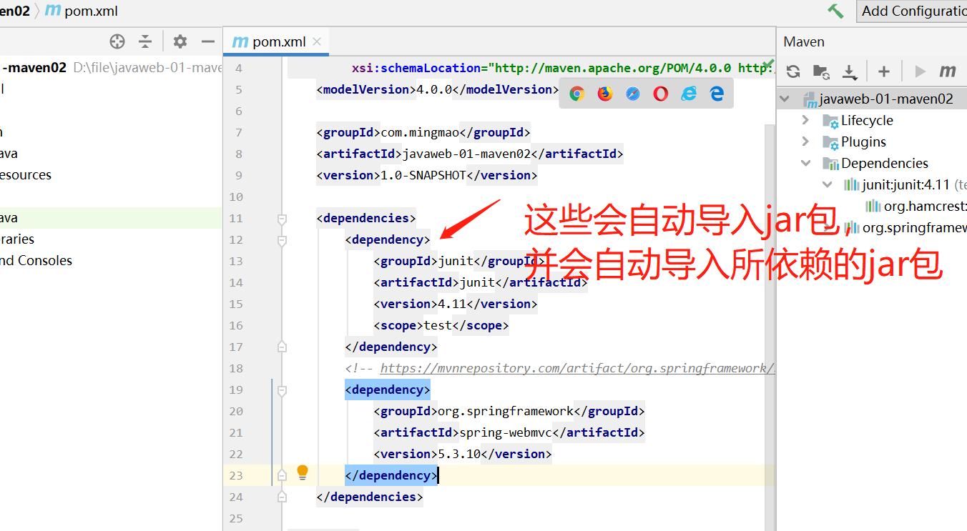Collapse the Dependencies node
The image size is (967, 531).
pos(806,163)
